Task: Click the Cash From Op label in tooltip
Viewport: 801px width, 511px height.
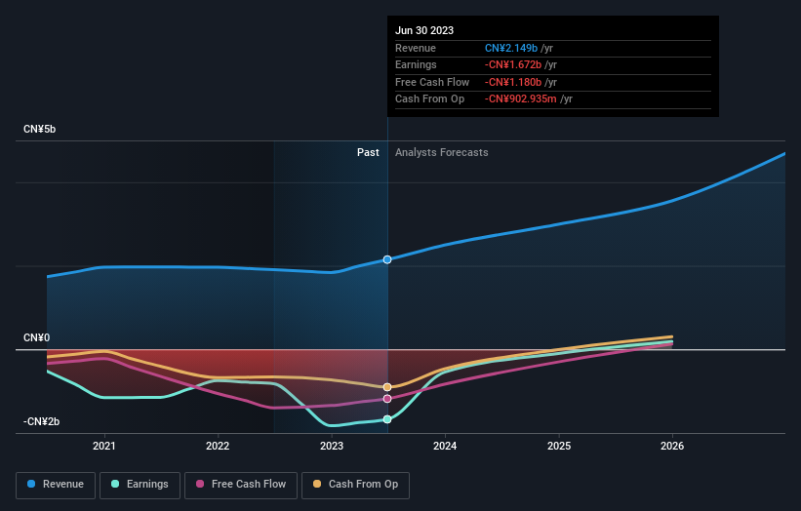Action: tap(429, 99)
